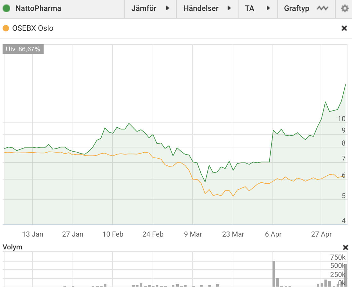Viewport: 352px width, 293px height.
Task: Expand the Jämför arrow
Action: 167,8
